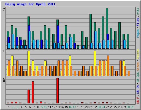
Task: Click day label '16' on the x-axis
Action: (70, 107)
